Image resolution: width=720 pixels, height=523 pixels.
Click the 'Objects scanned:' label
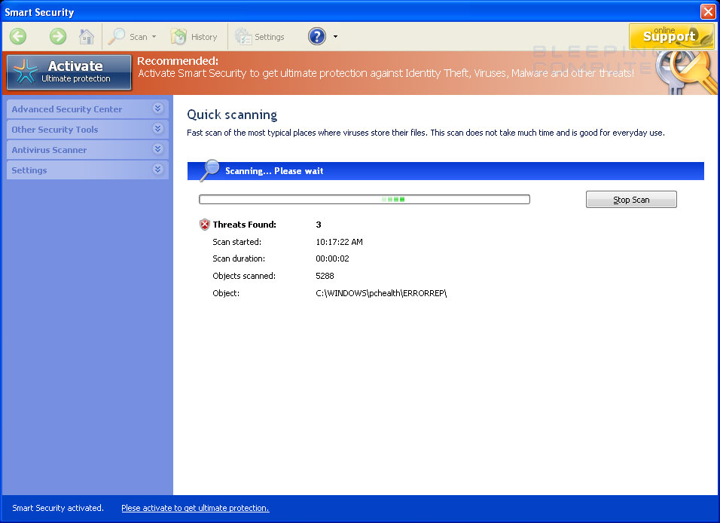pos(244,276)
